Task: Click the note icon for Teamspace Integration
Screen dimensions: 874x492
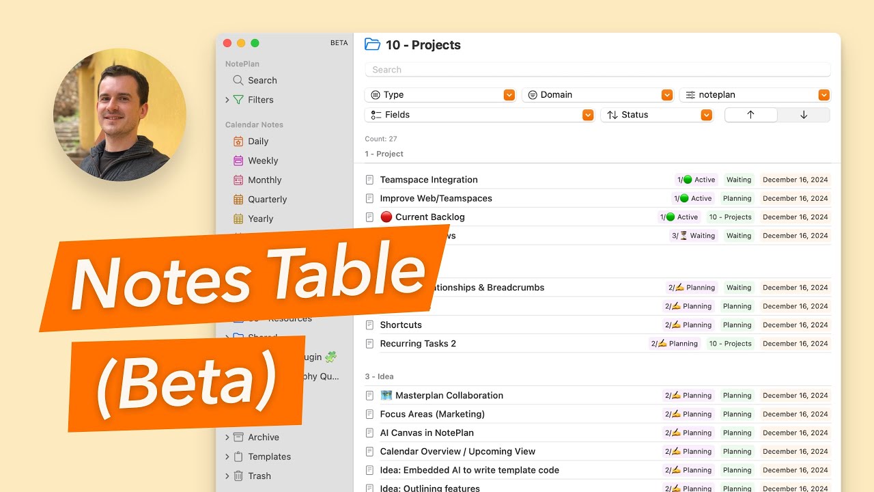Action: 369,180
